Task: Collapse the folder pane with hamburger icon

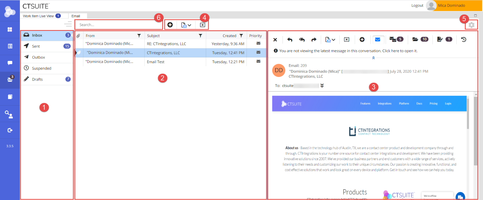Action: 68,24
